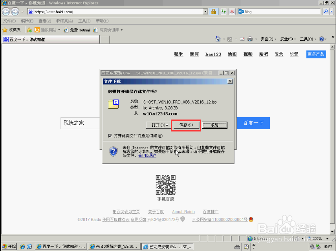Open the hao123 link
Image resolution: width=336 pixels, height=251 pixels.
[213, 54]
